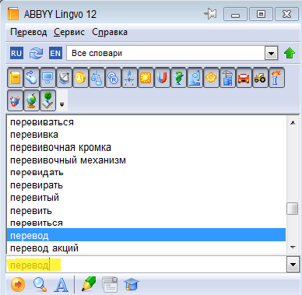The height and width of the screenshot is (295, 302).
Task: Click the red car automotive dictionary icon
Action: pos(244,77)
